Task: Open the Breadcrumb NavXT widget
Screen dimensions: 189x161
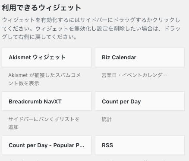Action: 47,101
